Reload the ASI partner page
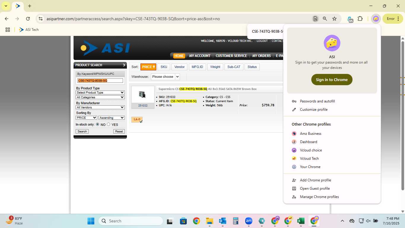 pyautogui.click(x=28, y=19)
